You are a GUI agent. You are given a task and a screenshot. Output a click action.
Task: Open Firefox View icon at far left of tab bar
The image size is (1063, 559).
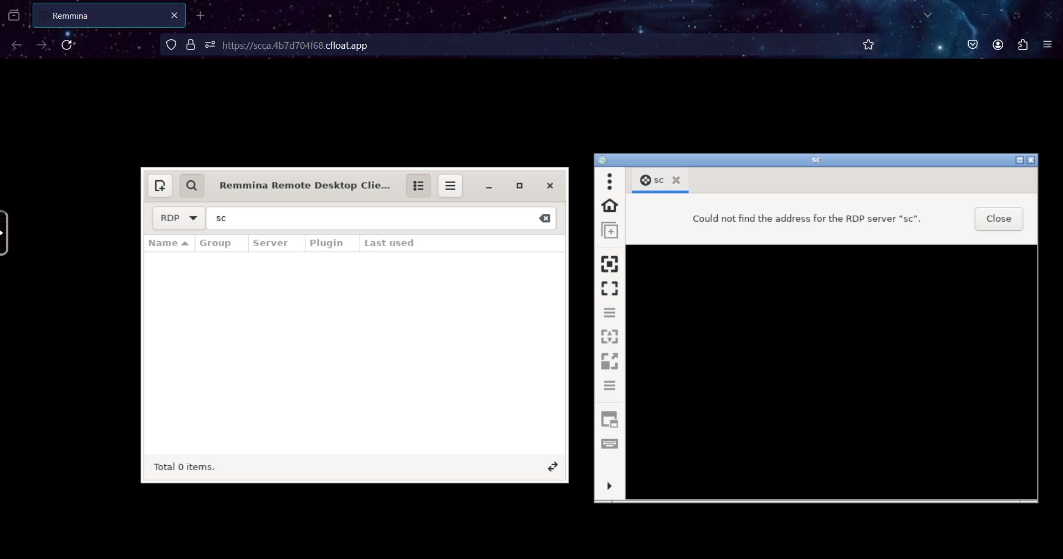pos(14,16)
